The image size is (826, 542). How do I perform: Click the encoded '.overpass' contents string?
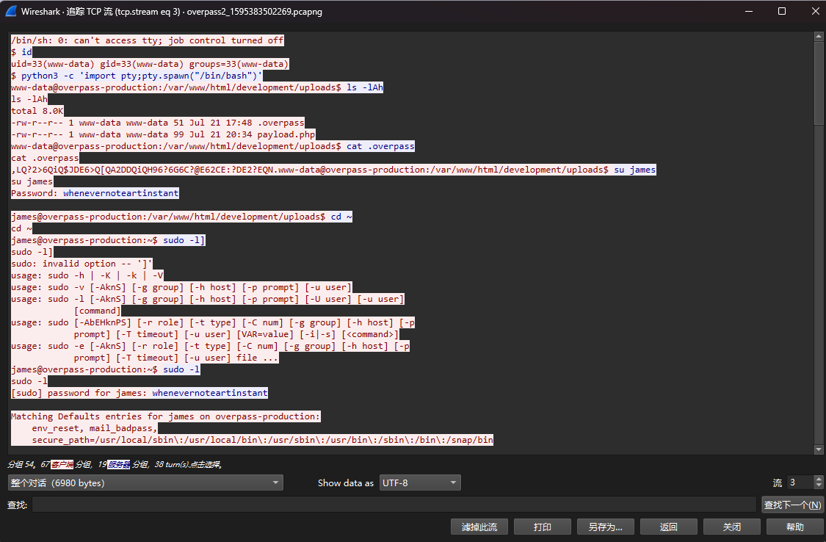[x=145, y=170]
